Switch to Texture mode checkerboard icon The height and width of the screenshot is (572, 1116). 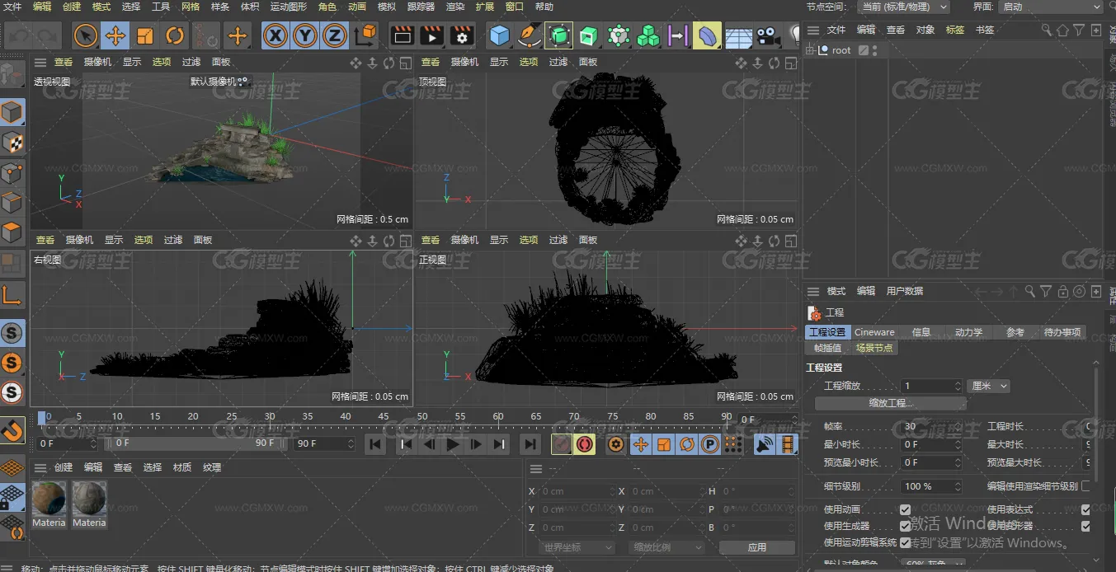tap(12, 143)
